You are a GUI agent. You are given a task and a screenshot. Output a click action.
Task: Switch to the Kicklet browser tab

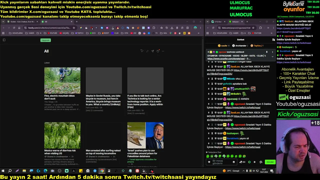click(23, 22)
